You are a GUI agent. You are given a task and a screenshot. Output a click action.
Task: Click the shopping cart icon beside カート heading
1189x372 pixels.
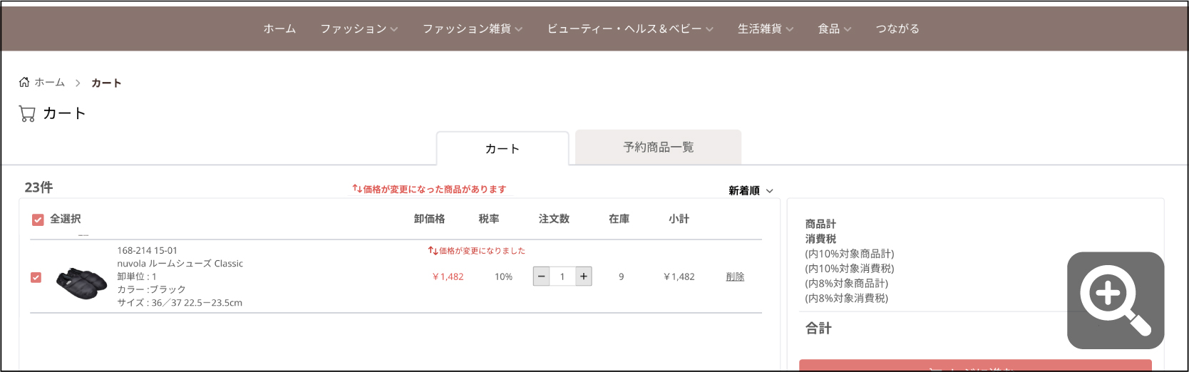pyautogui.click(x=27, y=114)
